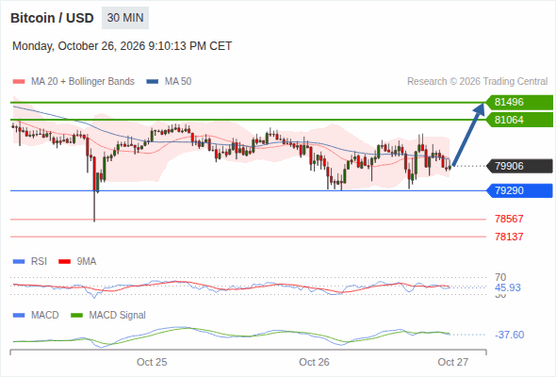Click the RSI value 45.93
The image size is (556, 377).
[x=507, y=287]
